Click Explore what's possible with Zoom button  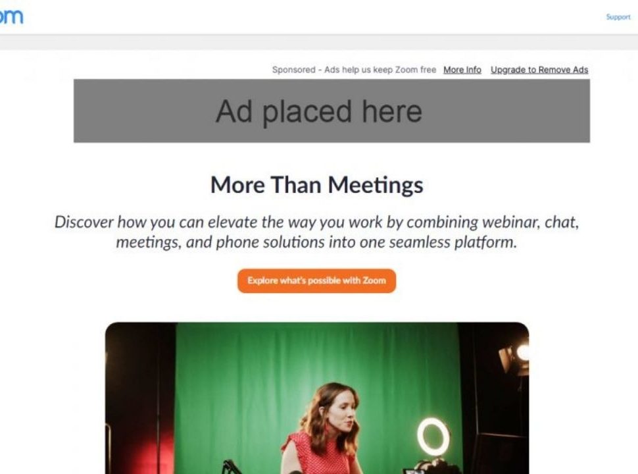[316, 280]
